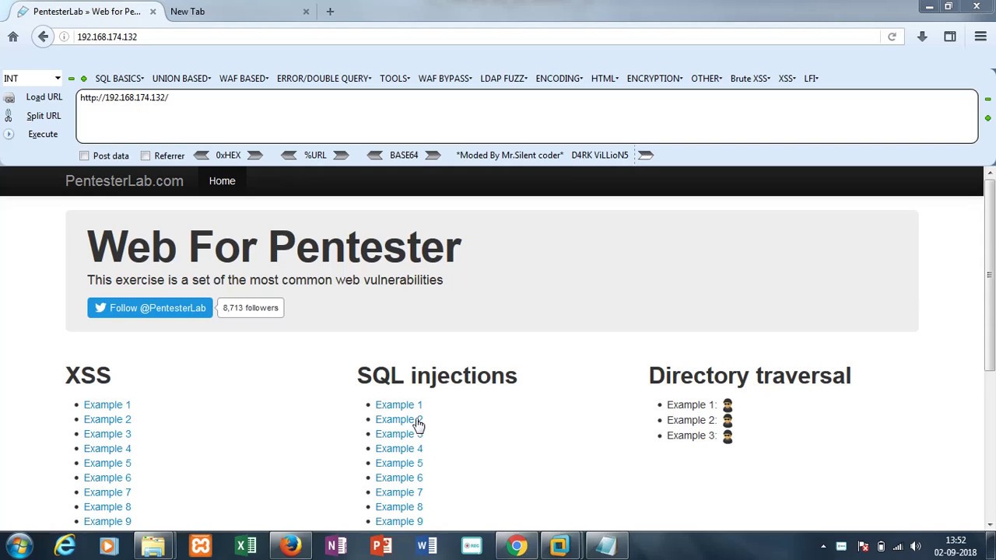
Task: Expand the ENCRYPTION menu
Action: click(654, 79)
